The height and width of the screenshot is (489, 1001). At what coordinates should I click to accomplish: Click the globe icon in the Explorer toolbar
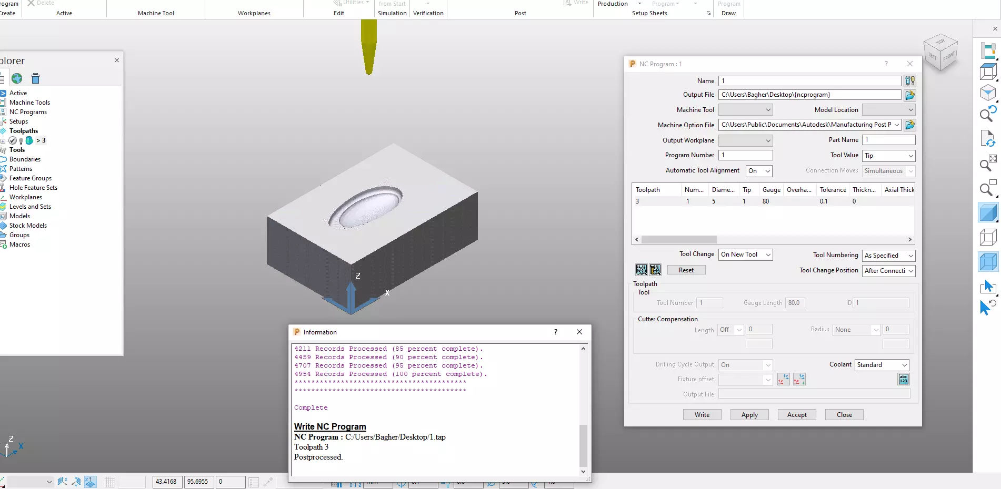click(x=17, y=78)
